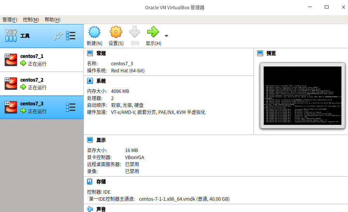Select the centos7_1 virtual machine
348x212 pixels.
click(42, 60)
